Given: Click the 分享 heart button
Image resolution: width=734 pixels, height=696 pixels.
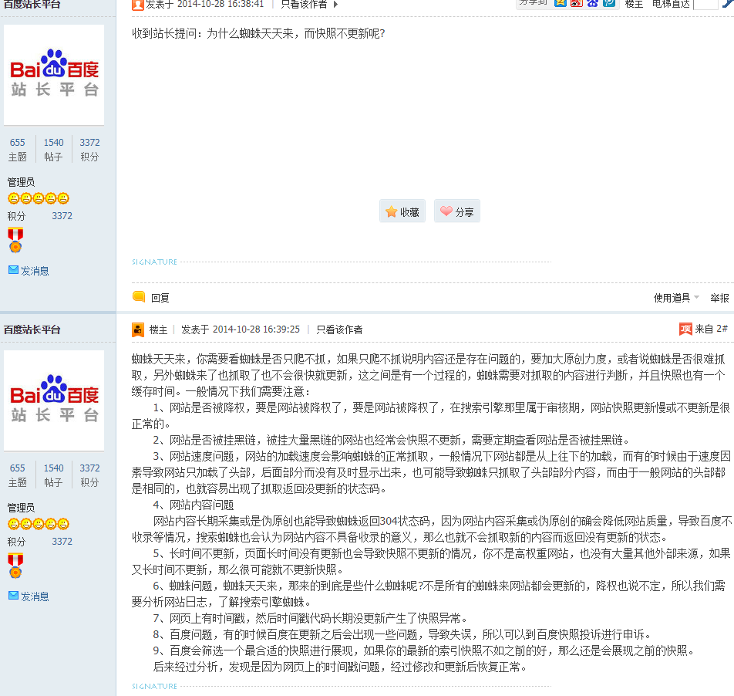Looking at the screenshot, I should [x=456, y=211].
